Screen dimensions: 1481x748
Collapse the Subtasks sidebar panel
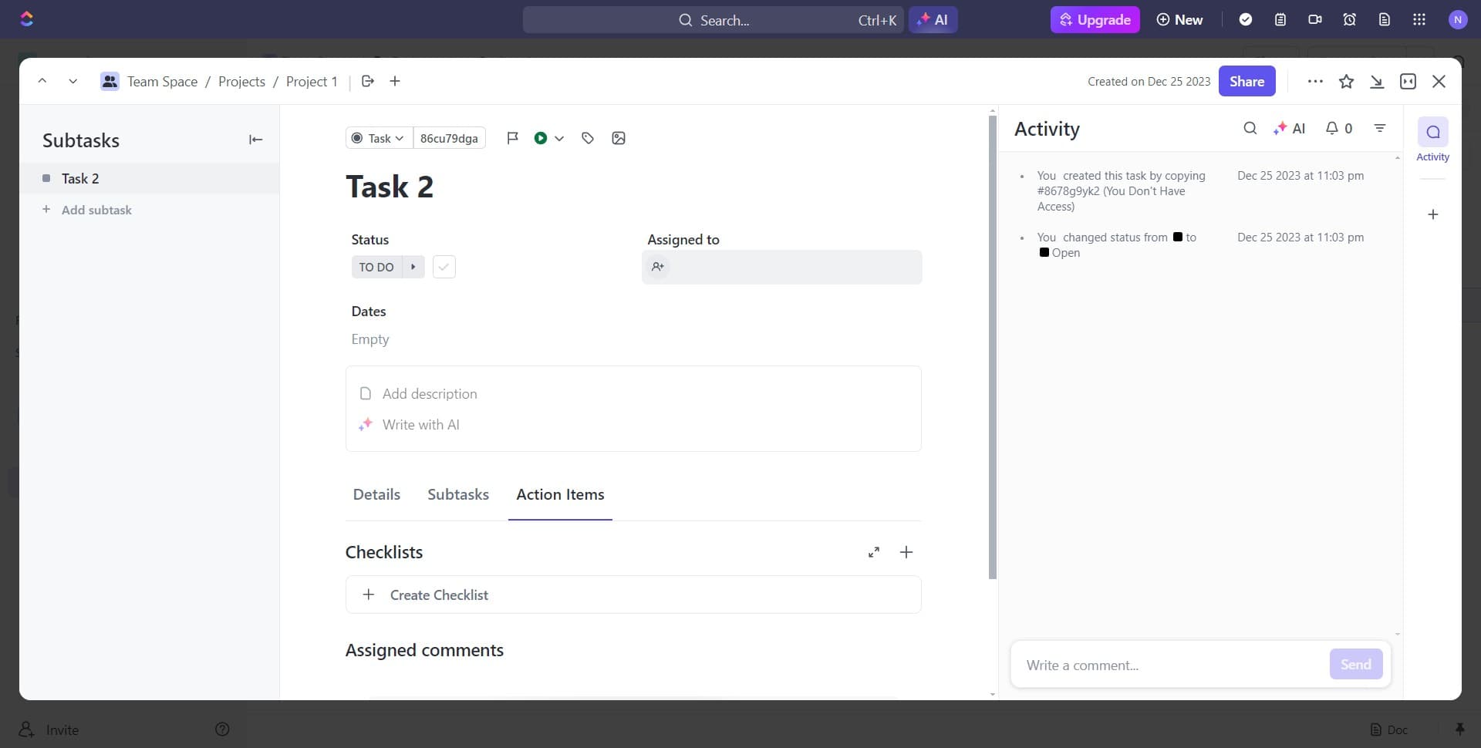(255, 140)
